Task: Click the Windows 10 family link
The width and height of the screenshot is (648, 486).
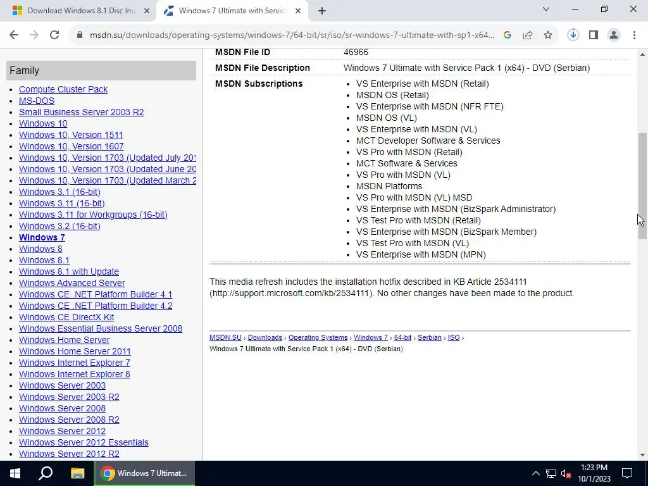Action: click(43, 123)
